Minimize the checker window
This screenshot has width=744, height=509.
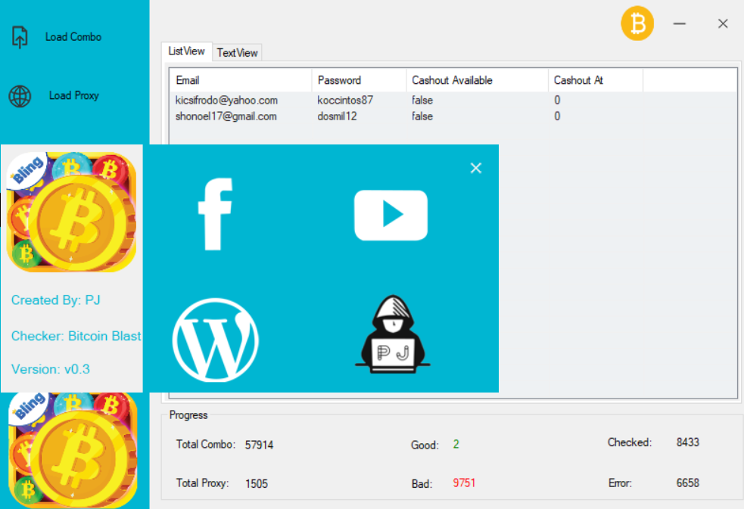pyautogui.click(x=680, y=23)
